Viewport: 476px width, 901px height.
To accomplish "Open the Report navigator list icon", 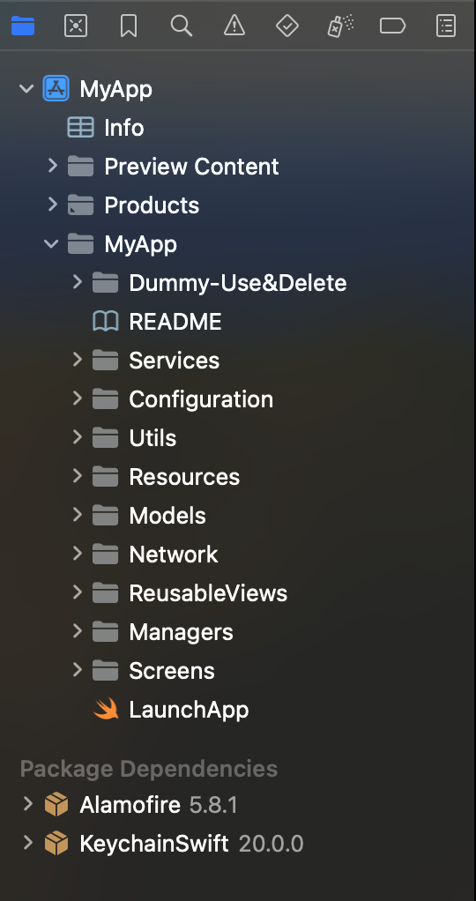I will [446, 26].
